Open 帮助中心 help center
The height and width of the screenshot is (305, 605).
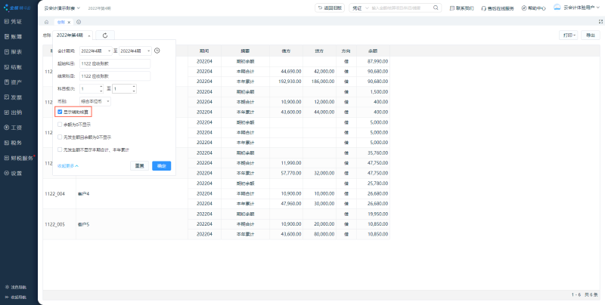(533, 8)
